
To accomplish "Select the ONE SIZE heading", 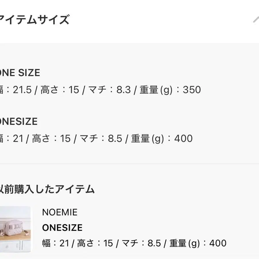I will (20, 73).
